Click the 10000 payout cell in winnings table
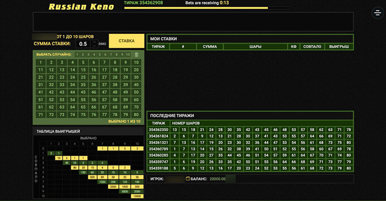This screenshot has height=201, width=386. [x=137, y=196]
